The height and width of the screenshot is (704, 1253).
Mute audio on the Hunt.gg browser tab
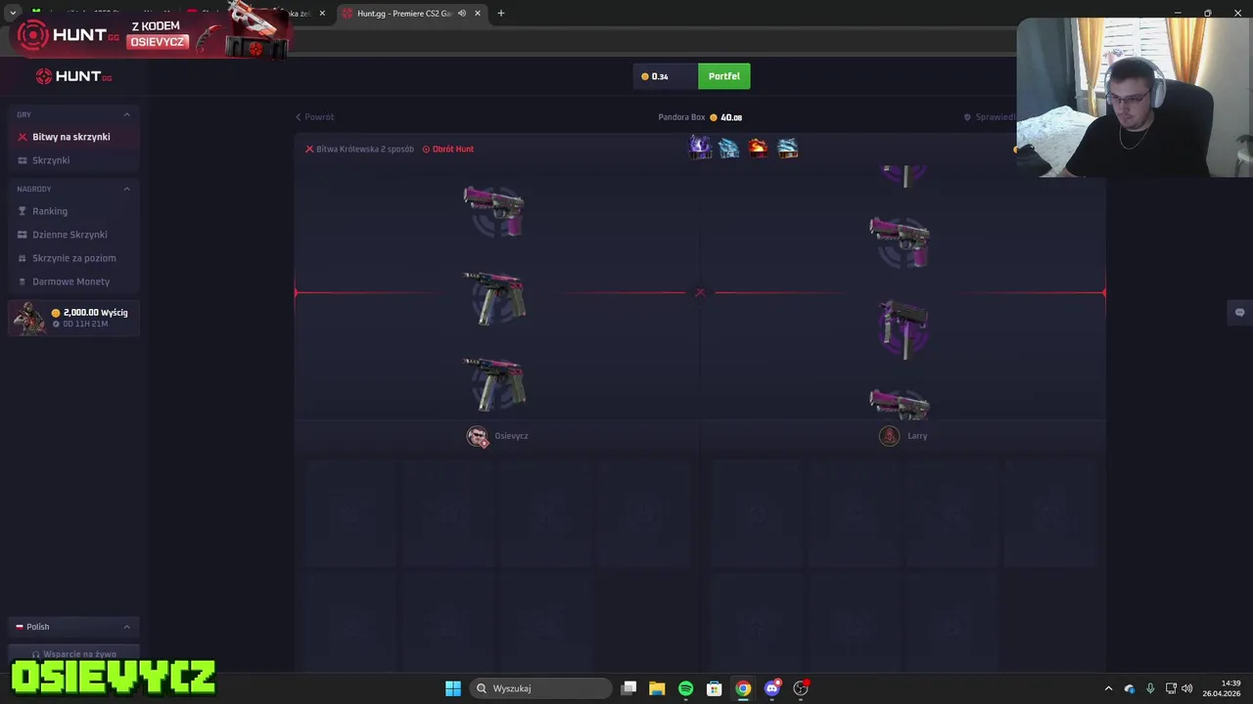[x=462, y=14]
